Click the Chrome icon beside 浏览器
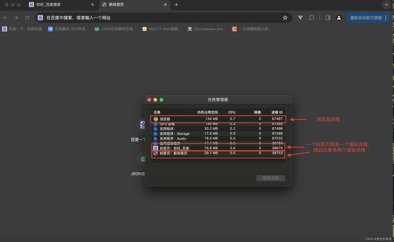This screenshot has width=394, height=242. tap(156, 119)
